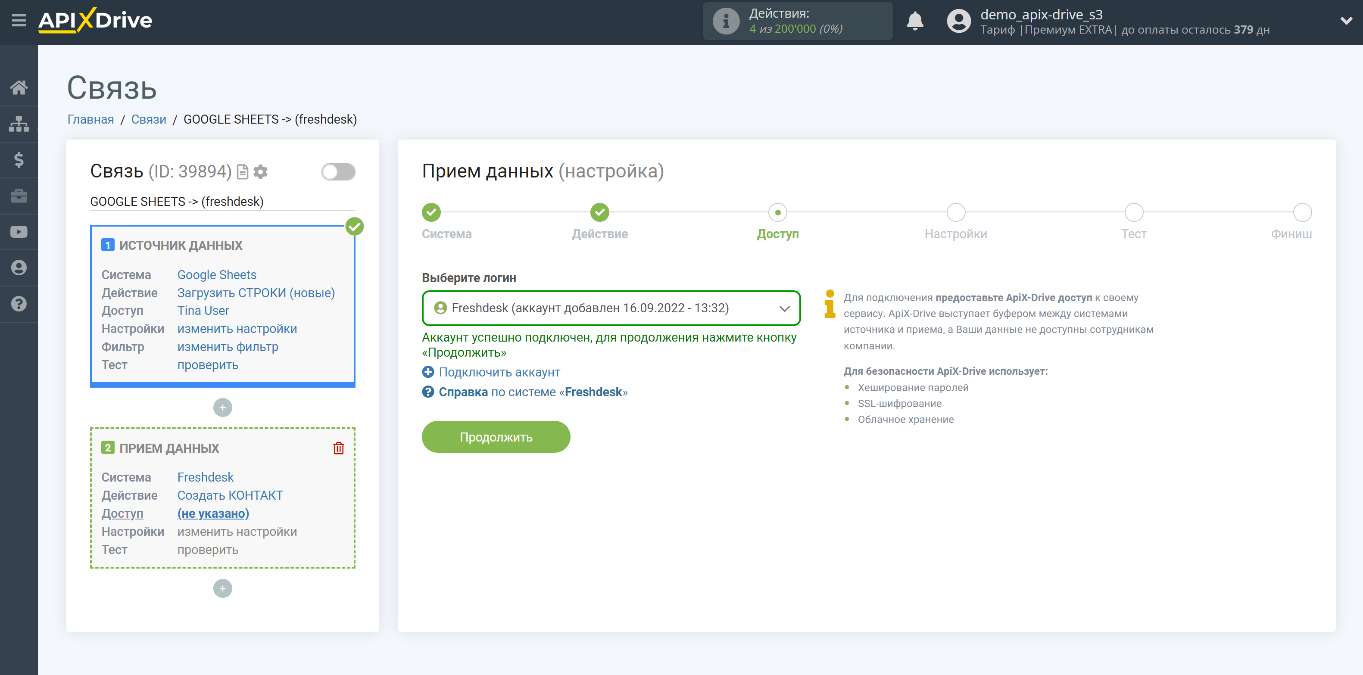Open connection settings gear icon
The image size is (1363, 675).
(260, 172)
